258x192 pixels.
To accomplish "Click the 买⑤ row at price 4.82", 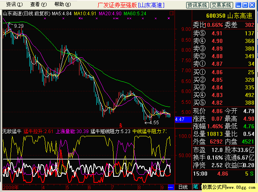I will pos(223,103).
